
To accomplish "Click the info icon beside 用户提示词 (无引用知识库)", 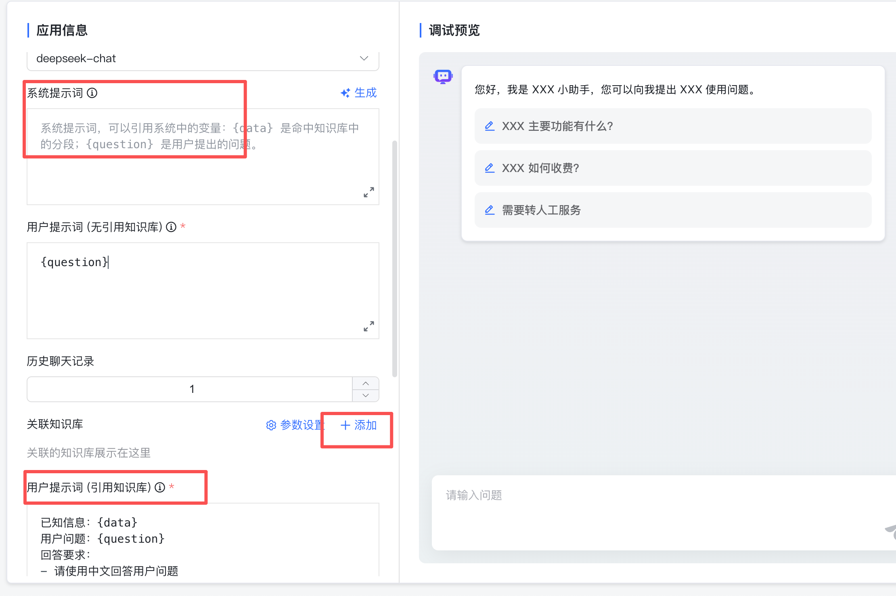I will point(171,227).
